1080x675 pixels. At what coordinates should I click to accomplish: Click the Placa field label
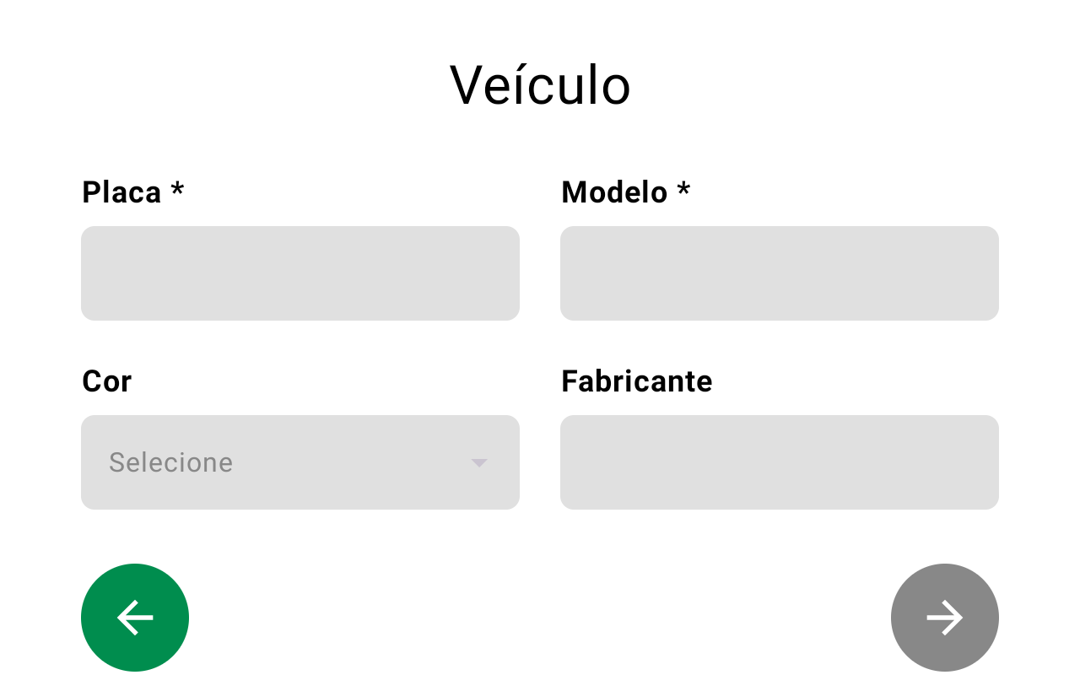click(x=121, y=192)
